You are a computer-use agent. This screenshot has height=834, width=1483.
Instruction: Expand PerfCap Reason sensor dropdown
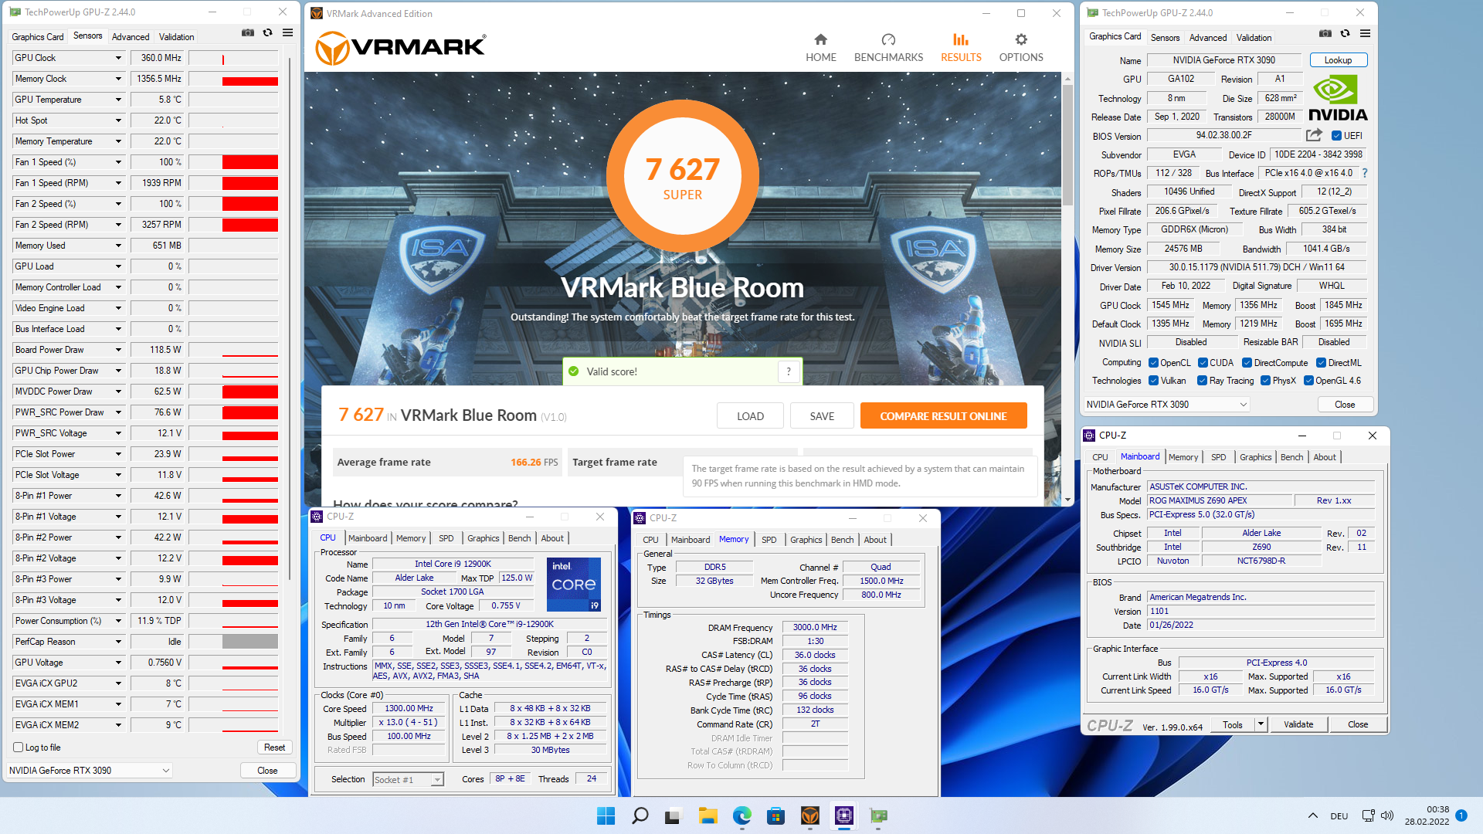point(118,642)
